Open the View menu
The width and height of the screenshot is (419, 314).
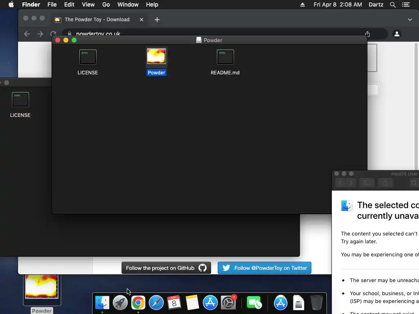88,4
